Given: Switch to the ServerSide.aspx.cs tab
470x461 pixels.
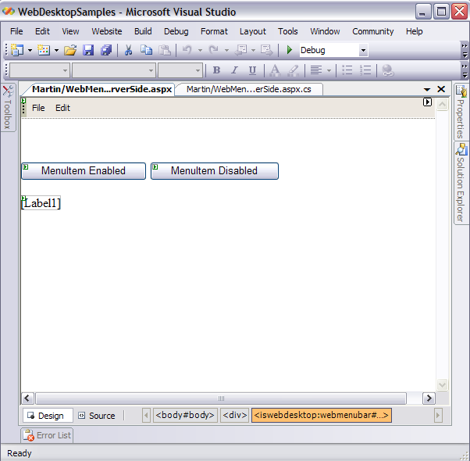Looking at the screenshot, I should 248,89.
